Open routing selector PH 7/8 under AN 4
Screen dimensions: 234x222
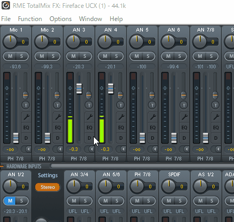pyautogui.click(x=111, y=159)
